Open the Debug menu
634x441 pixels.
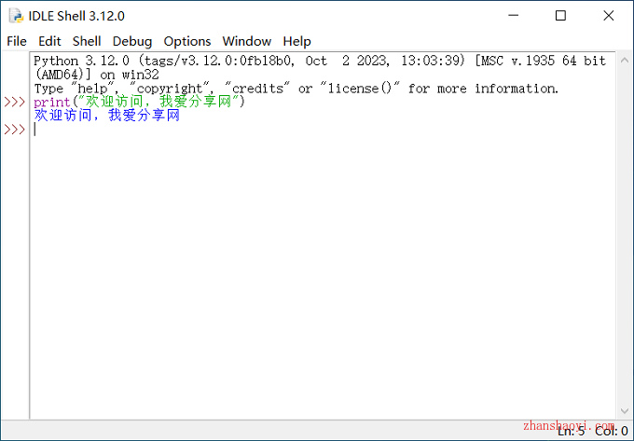132,41
